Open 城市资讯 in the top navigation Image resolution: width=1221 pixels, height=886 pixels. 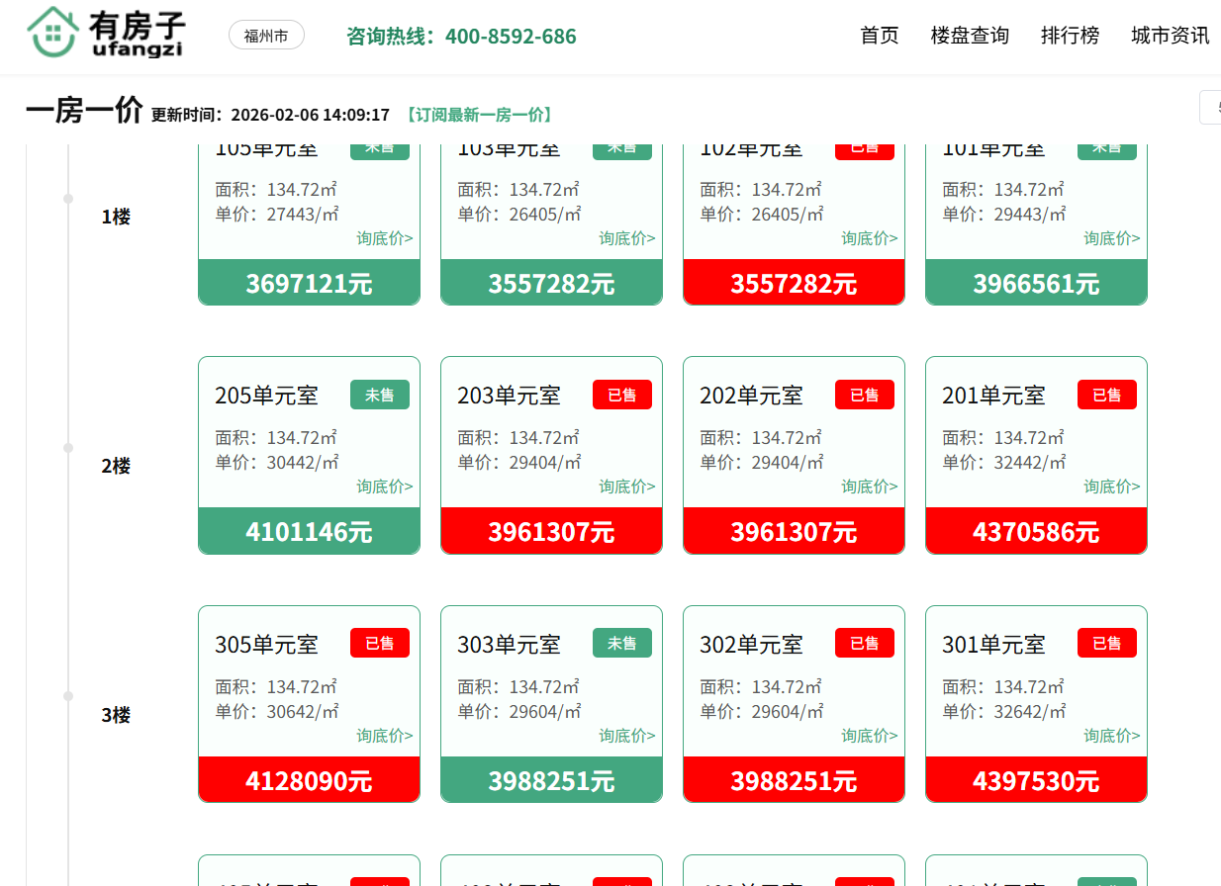tap(1170, 36)
